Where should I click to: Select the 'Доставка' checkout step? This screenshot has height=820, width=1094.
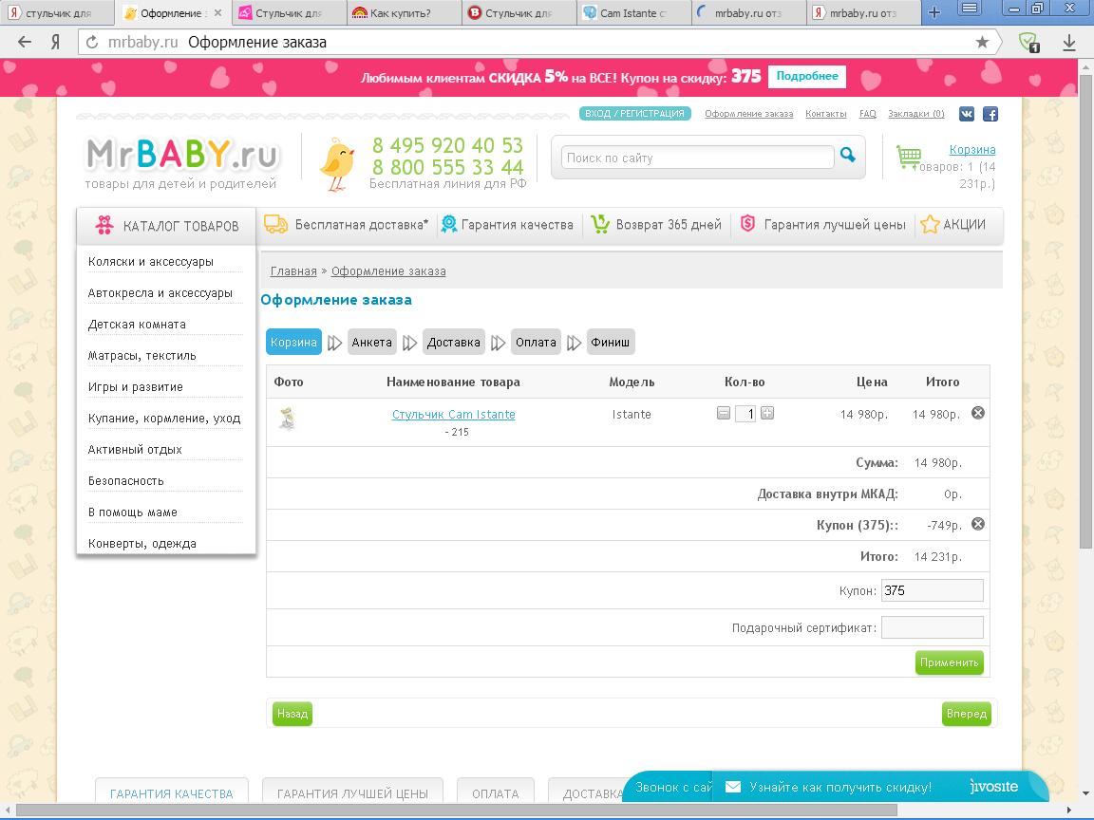point(454,342)
